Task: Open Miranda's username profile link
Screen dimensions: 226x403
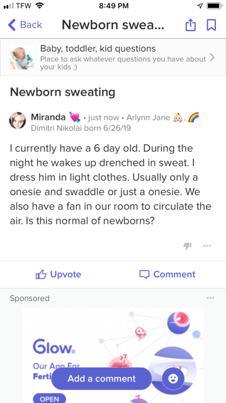Action: 48,117
